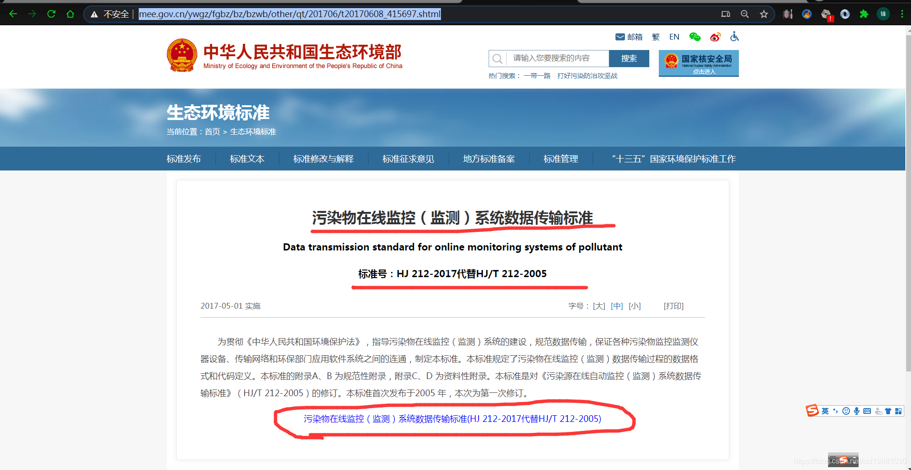Screen dimensions: 911x470
Task: Click the search magnifier icon in search box
Action: click(497, 58)
